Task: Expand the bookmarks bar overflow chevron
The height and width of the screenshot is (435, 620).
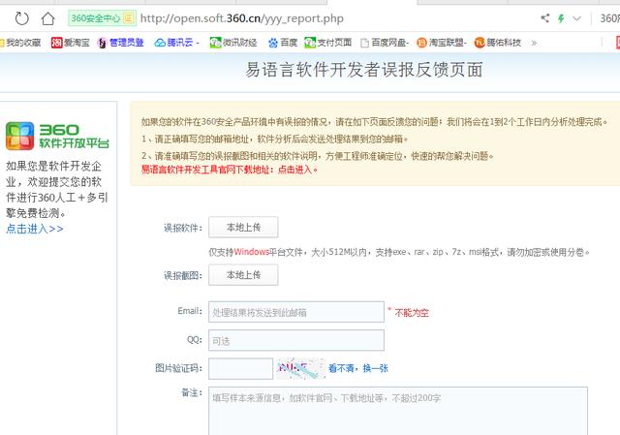Action: pyautogui.click(x=534, y=43)
